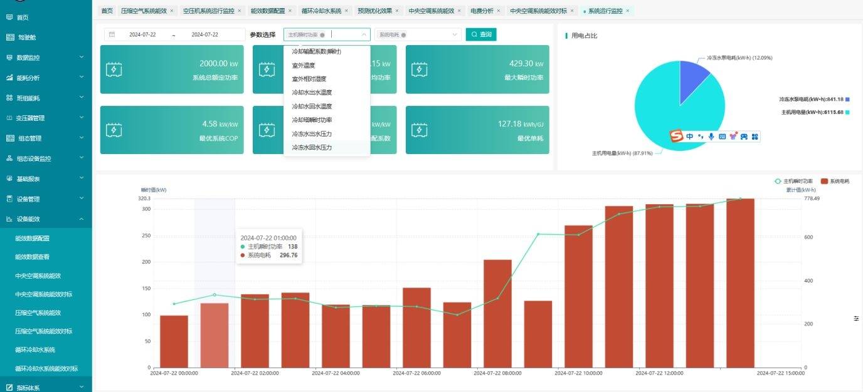
Task: Click the 首页 home icon in sidebar
Action: click(9, 18)
